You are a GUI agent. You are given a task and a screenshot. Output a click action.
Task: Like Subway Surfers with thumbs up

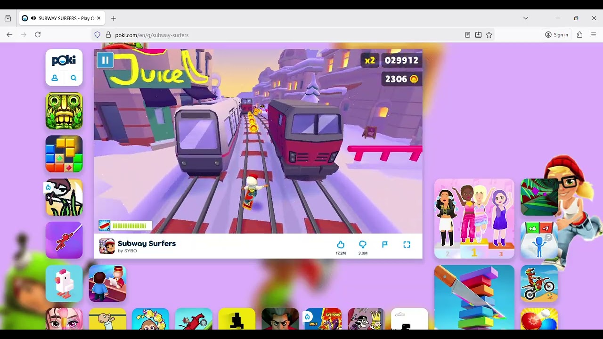341,244
